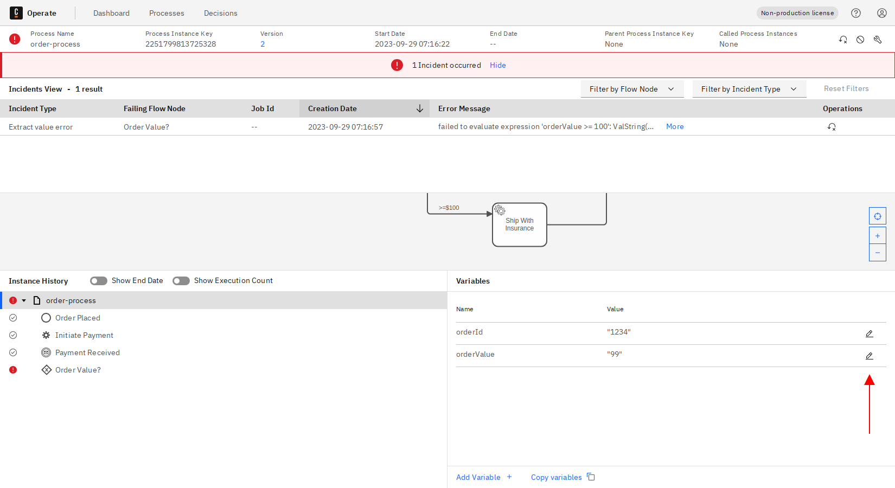Screen dimensions: 895x488
Task: Open the Filter by Incident Type dropdown
Action: [749, 89]
